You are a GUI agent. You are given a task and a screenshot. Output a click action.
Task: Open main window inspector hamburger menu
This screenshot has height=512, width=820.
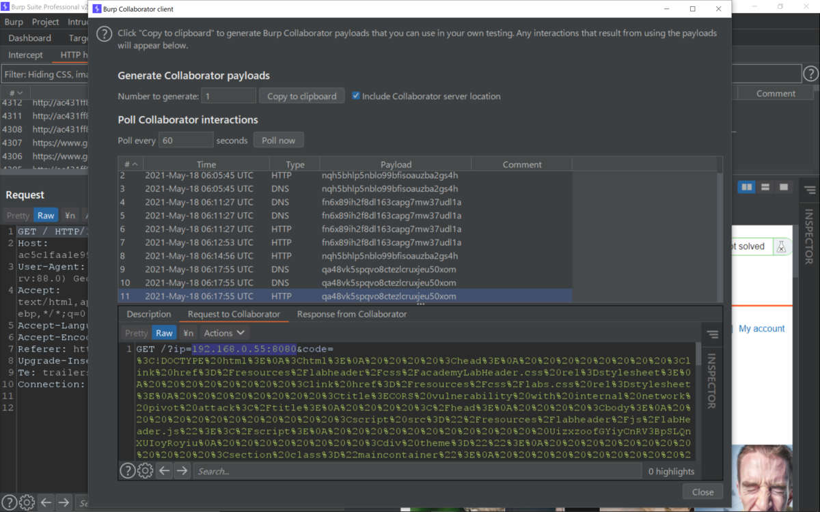810,190
